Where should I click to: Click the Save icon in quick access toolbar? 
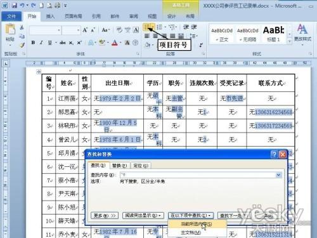[x=15, y=5]
